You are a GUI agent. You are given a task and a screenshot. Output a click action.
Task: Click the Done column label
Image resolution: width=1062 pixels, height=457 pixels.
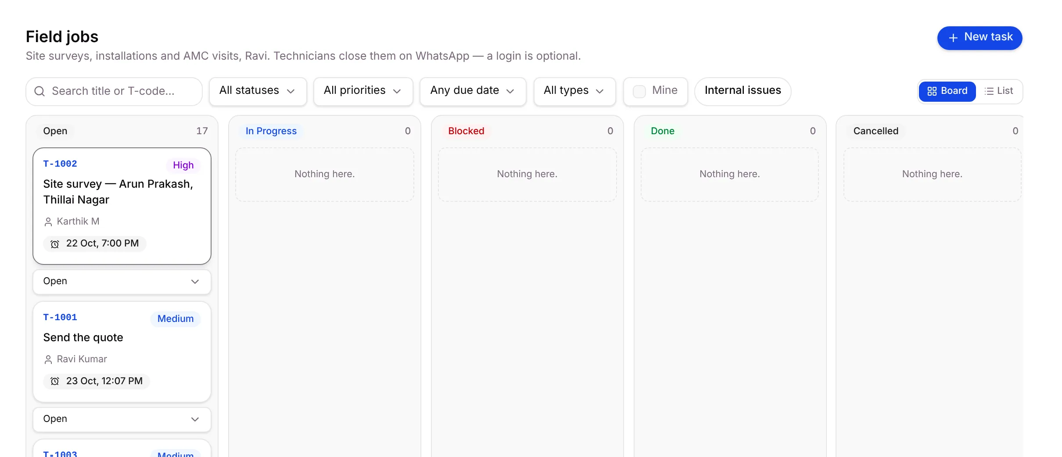coord(663,131)
